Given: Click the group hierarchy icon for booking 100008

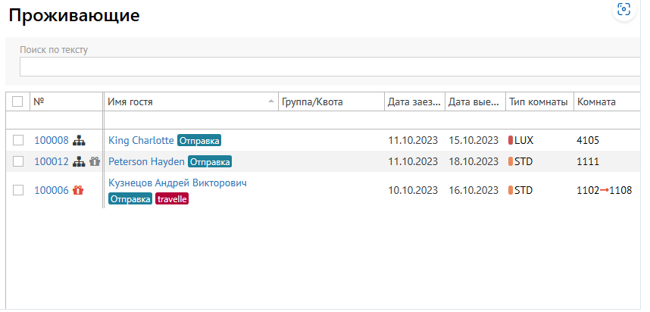Looking at the screenshot, I should (80, 140).
